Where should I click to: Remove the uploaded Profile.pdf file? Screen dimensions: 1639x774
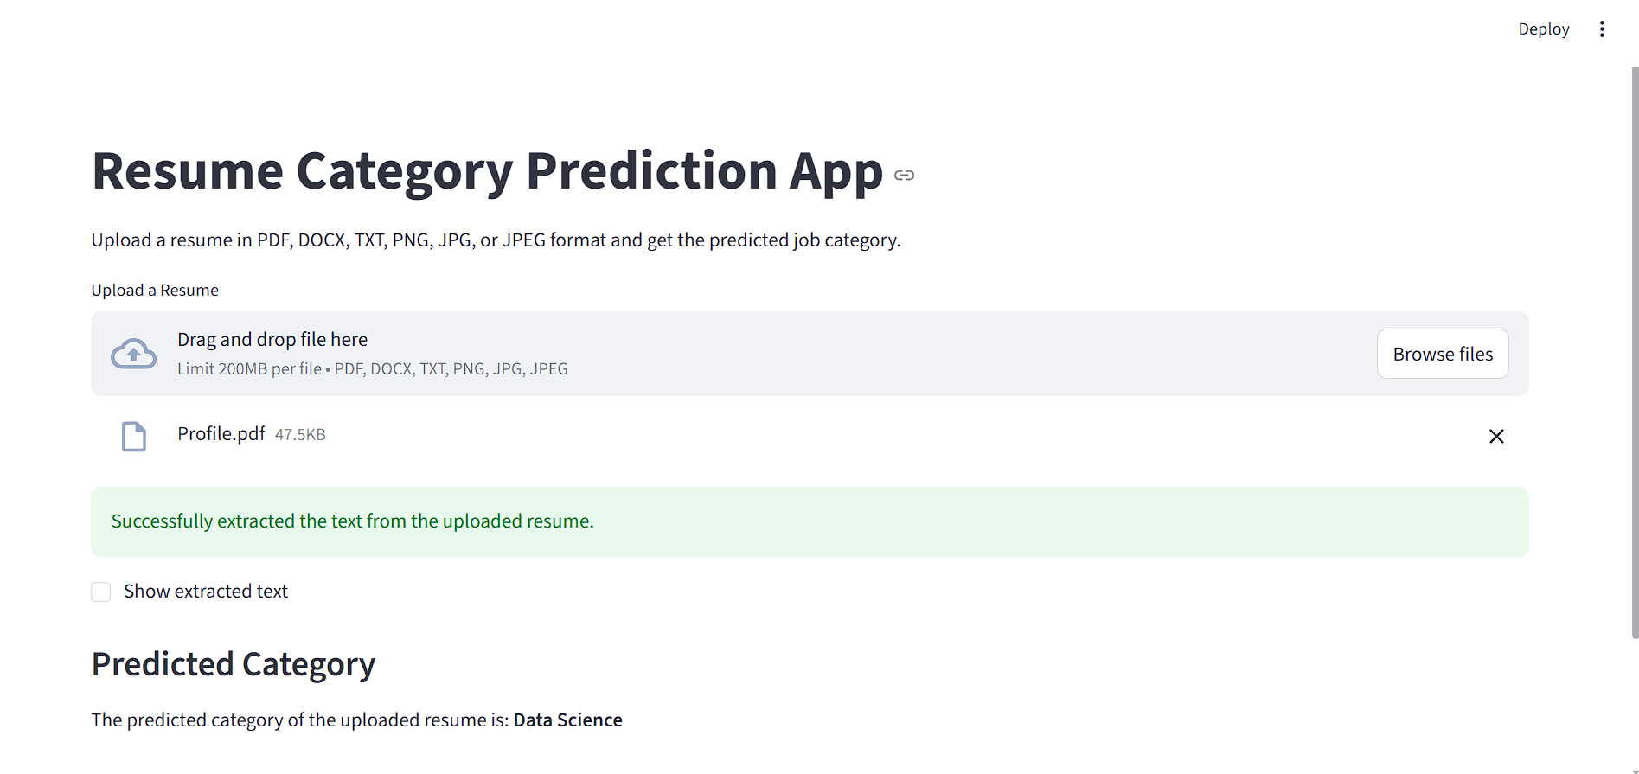(x=1496, y=437)
